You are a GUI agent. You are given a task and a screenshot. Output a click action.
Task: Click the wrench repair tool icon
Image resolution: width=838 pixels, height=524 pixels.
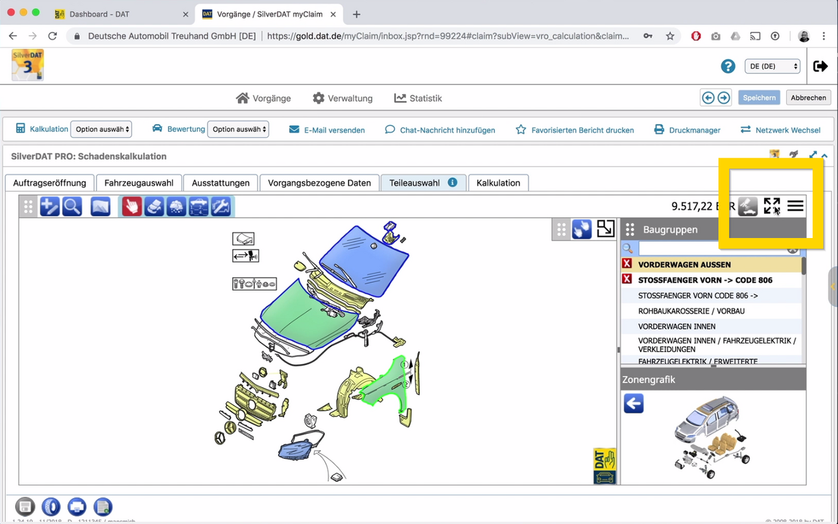[x=221, y=206]
